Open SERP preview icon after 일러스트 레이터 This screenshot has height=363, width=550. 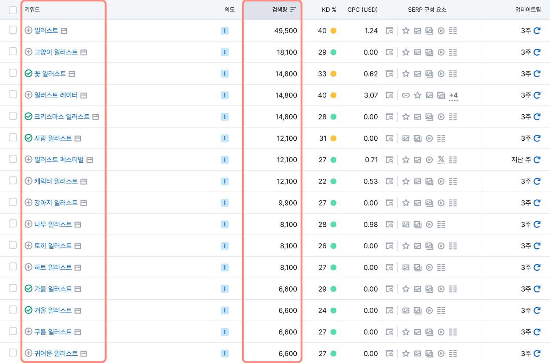click(84, 96)
